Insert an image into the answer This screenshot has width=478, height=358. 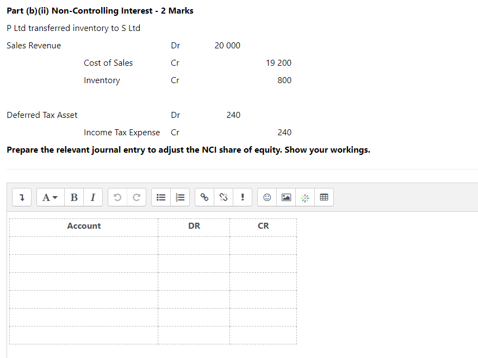tap(286, 197)
